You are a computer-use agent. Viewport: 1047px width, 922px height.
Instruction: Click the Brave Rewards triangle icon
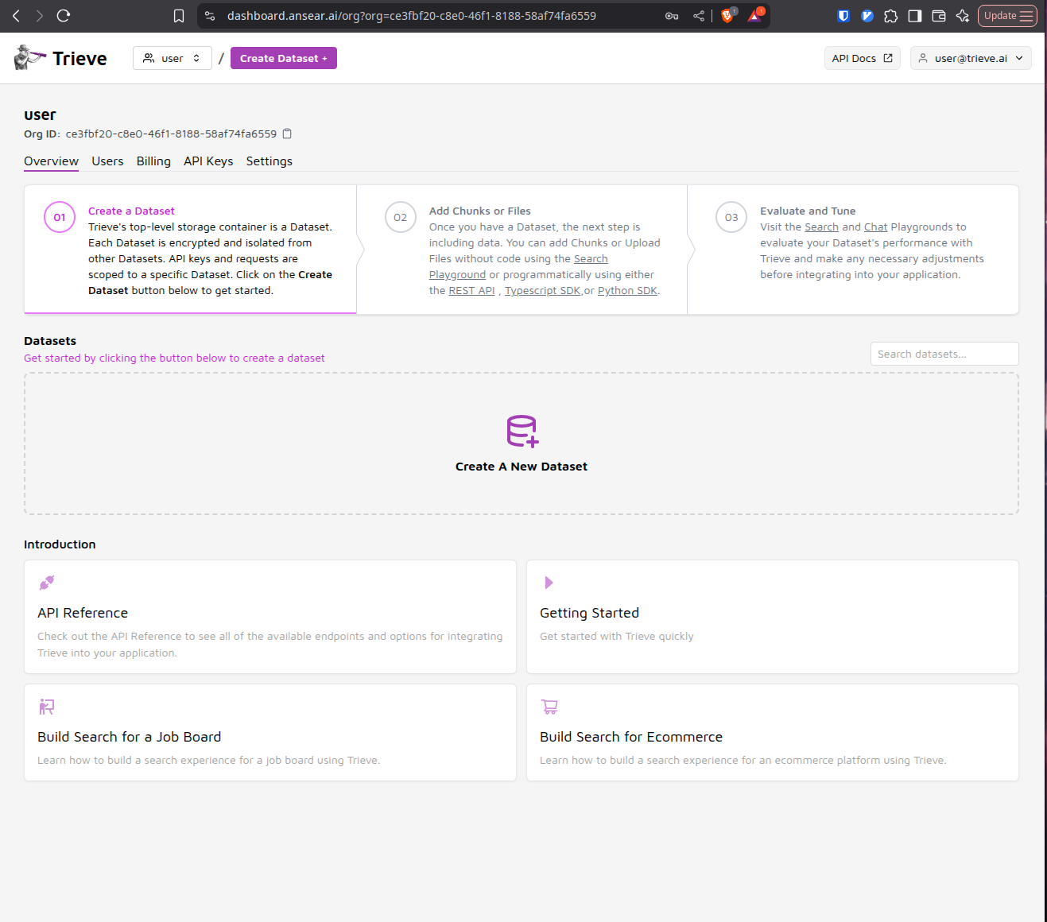point(754,15)
